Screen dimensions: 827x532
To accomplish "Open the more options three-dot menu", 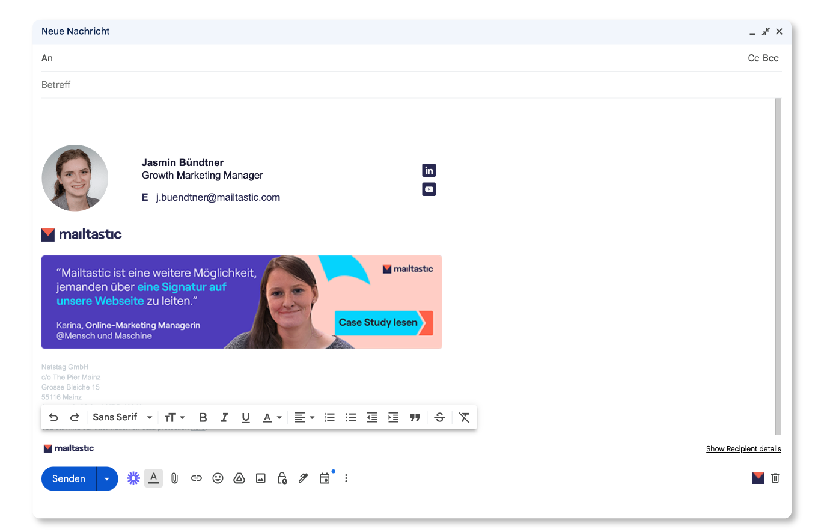I will tap(346, 478).
